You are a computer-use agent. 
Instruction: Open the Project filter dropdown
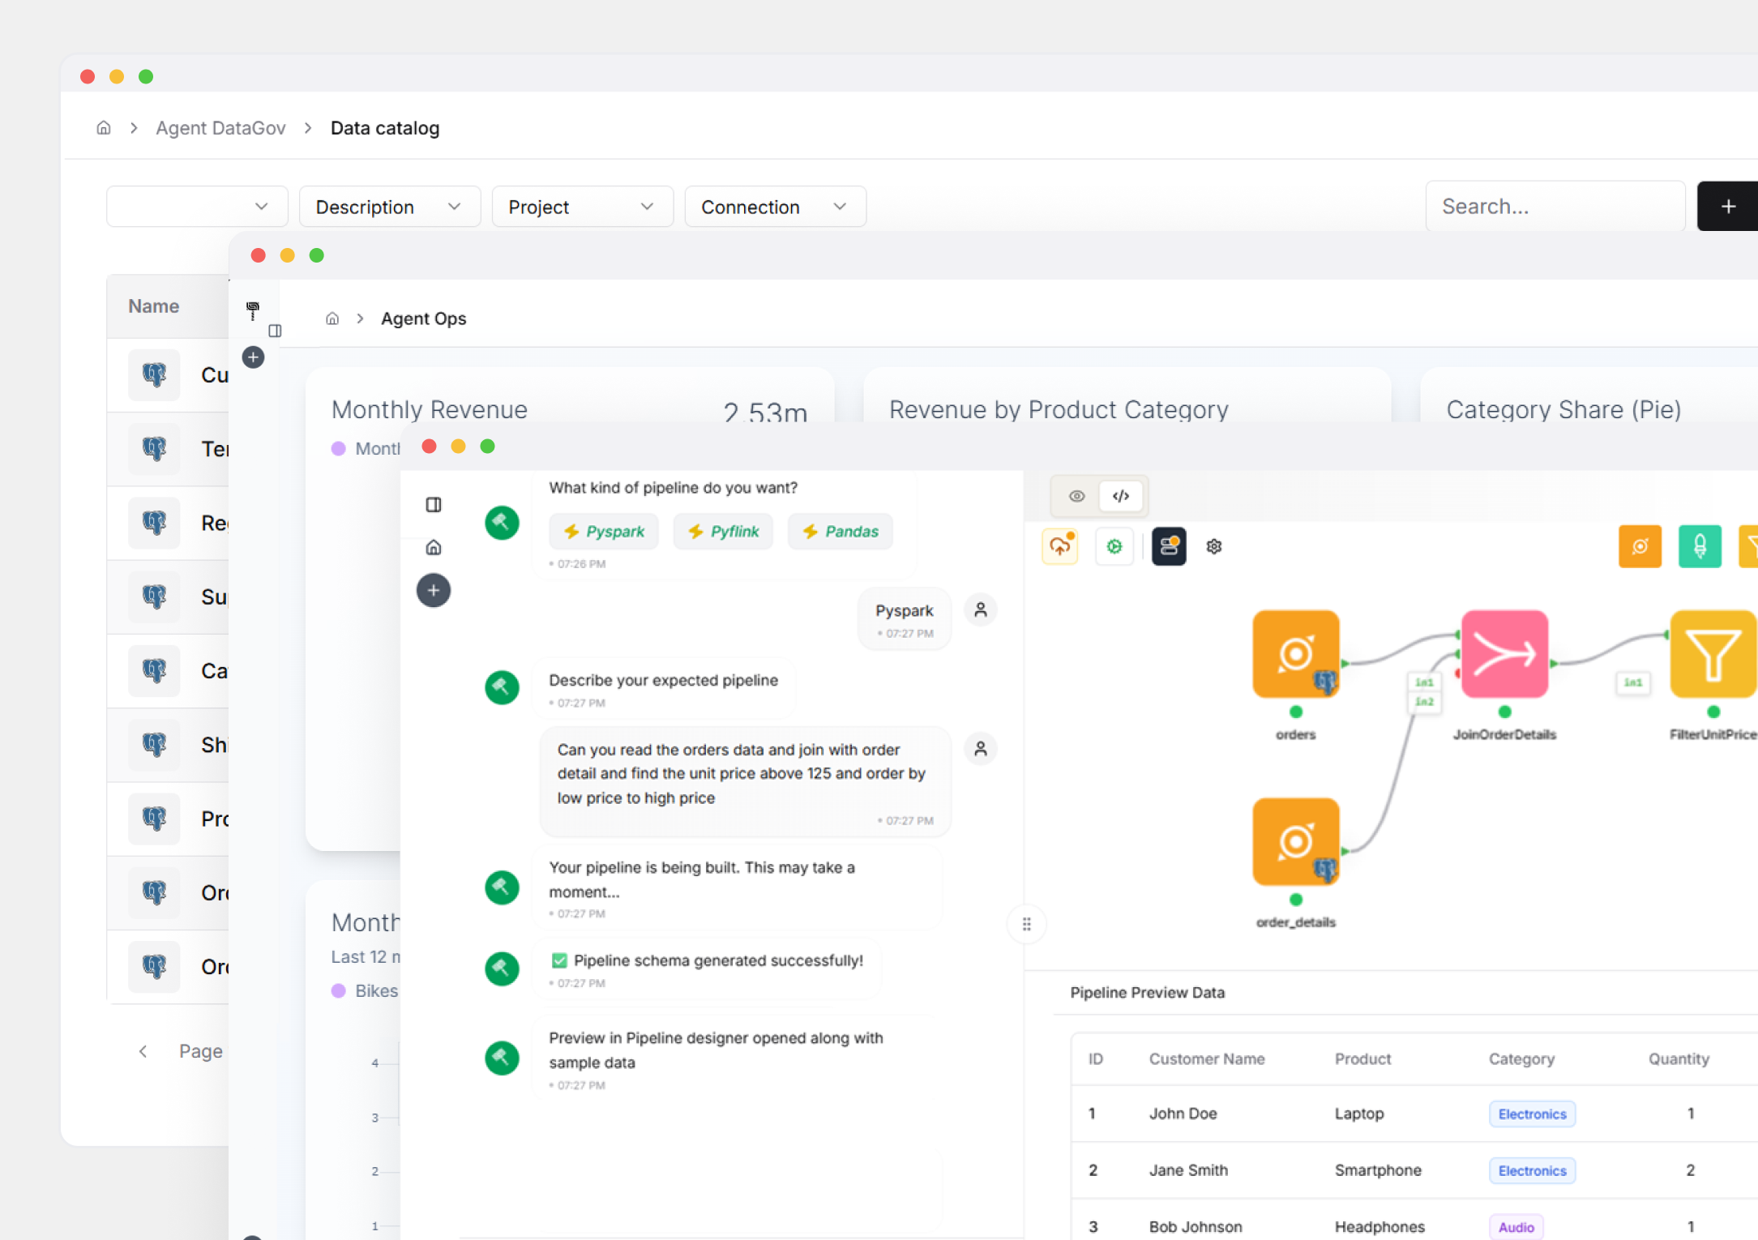(581, 207)
